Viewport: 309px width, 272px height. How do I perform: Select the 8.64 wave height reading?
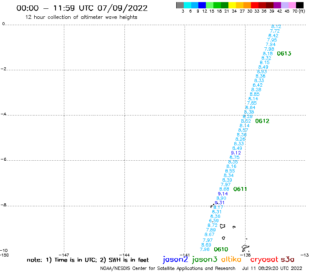[250, 108]
